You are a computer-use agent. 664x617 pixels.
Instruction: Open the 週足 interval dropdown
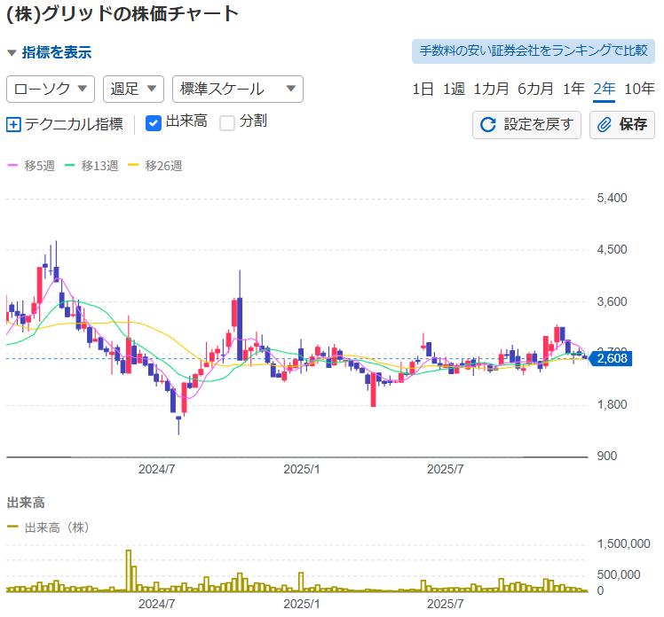click(x=133, y=89)
